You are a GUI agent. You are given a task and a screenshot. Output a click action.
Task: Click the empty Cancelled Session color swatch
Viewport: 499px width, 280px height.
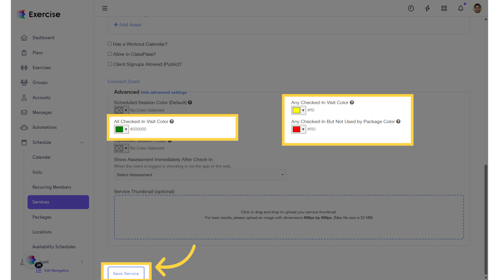(x=119, y=148)
